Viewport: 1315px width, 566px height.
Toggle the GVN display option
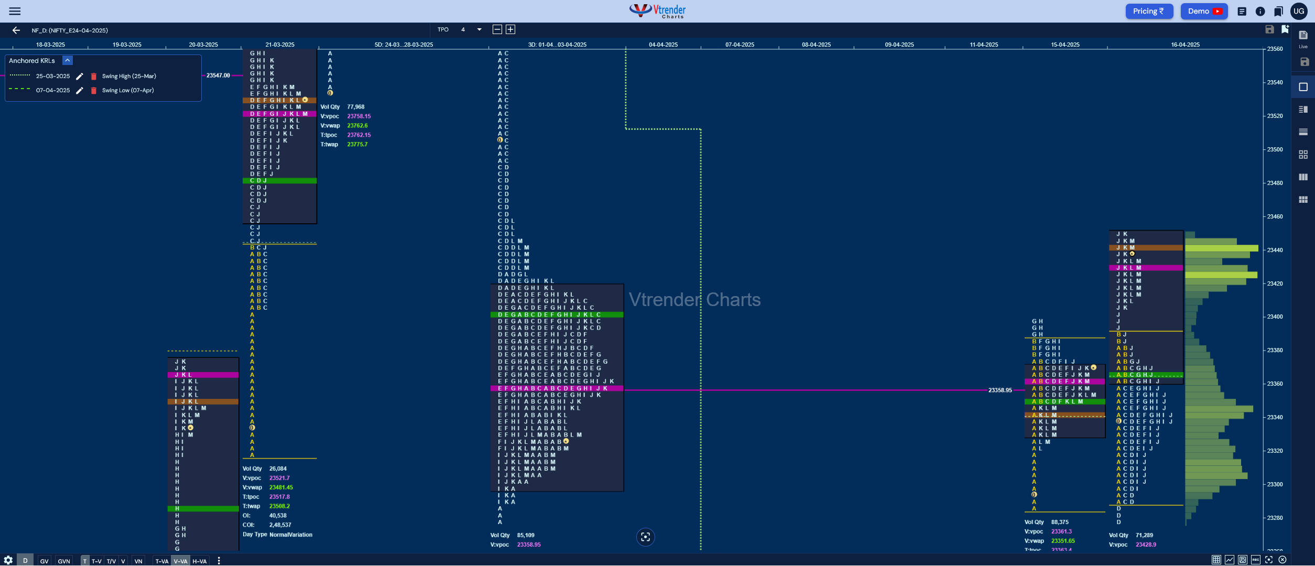tap(64, 561)
